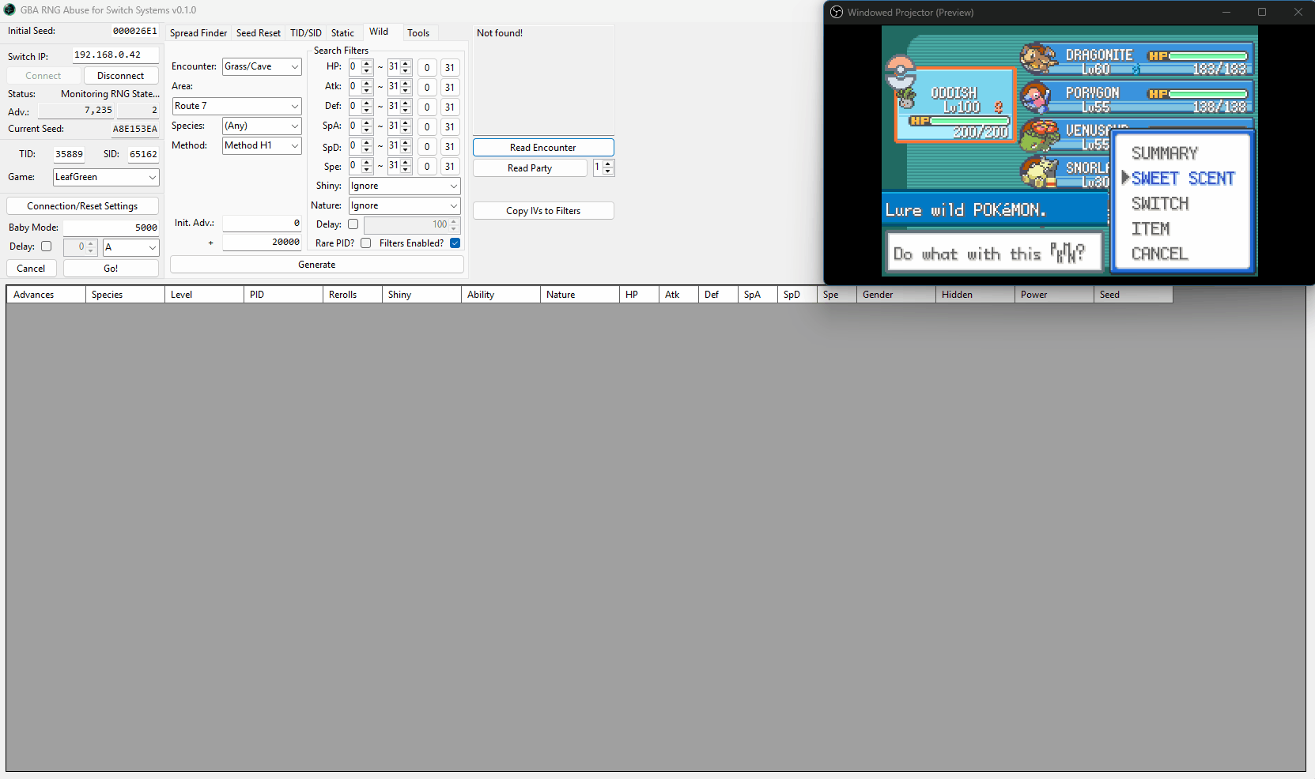This screenshot has height=779, width=1315.
Task: Click the Spe row 31 quick-set button
Action: coord(450,167)
